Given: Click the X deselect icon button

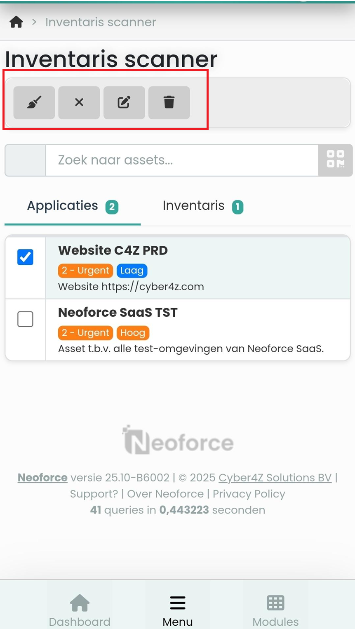Looking at the screenshot, I should pyautogui.click(x=79, y=102).
